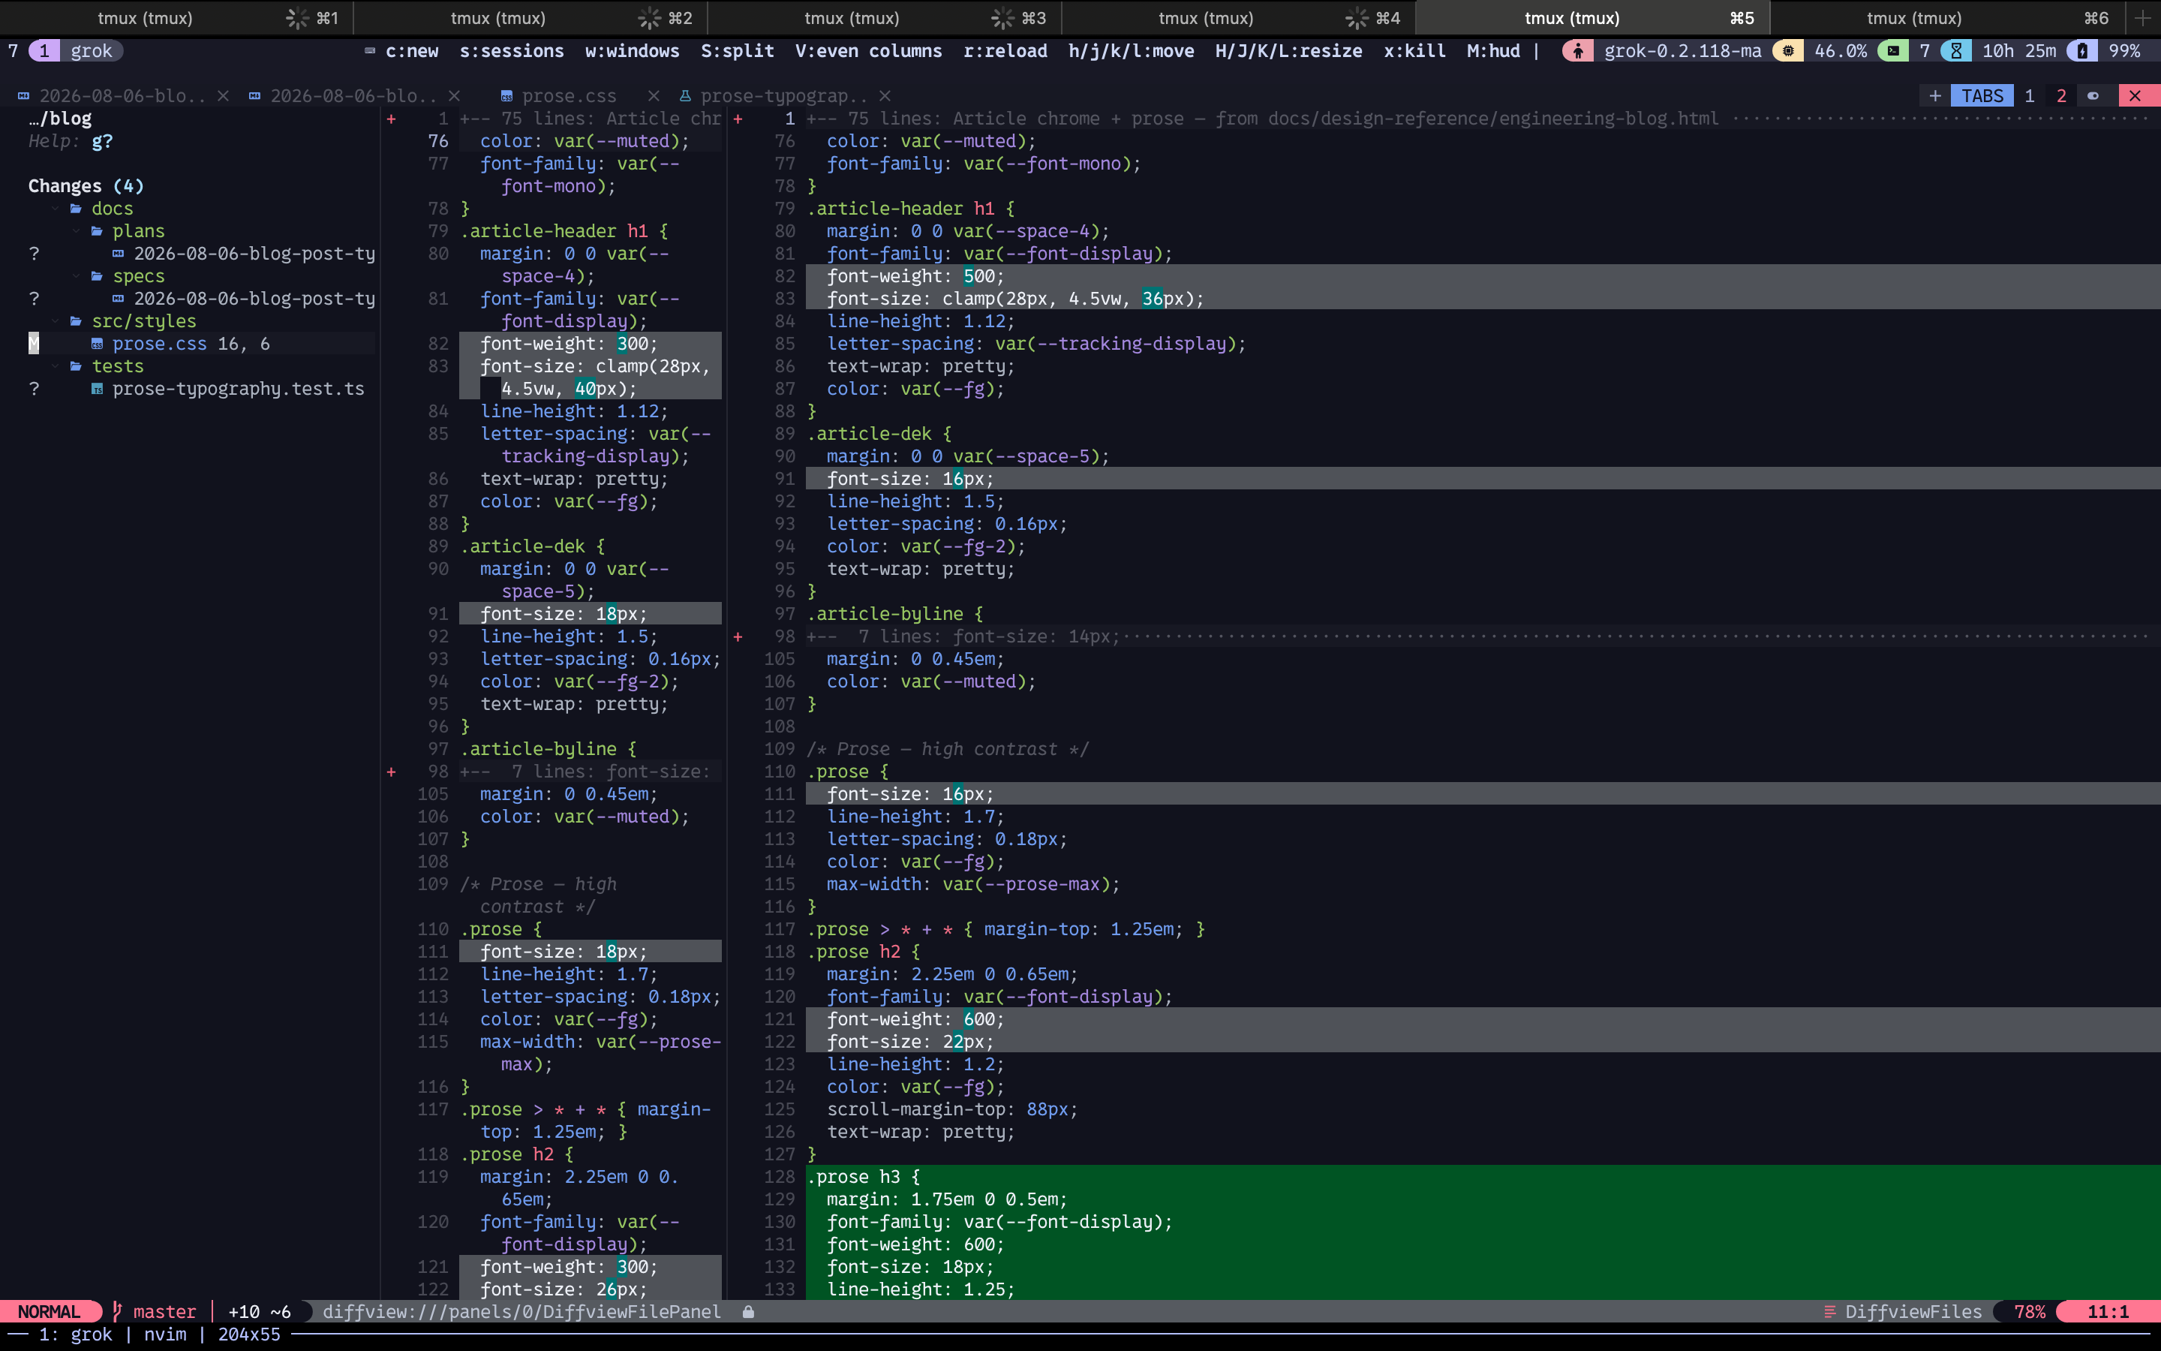Click the src/styles folder icon
This screenshot has height=1351, width=2161.
pos(76,320)
